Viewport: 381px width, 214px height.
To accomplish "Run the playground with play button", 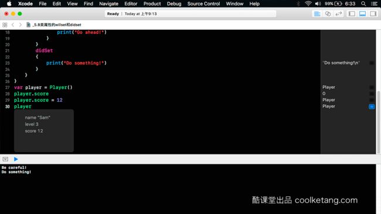I will (x=16, y=159).
